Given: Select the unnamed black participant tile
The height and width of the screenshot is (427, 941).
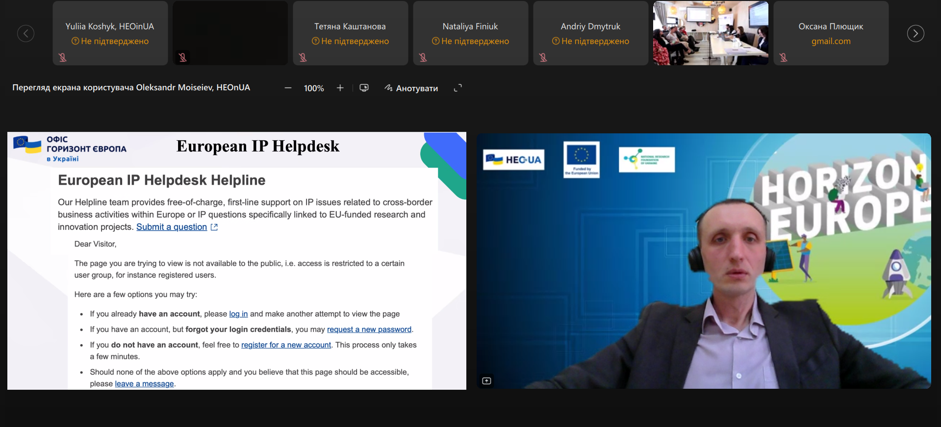Looking at the screenshot, I should pyautogui.click(x=230, y=33).
